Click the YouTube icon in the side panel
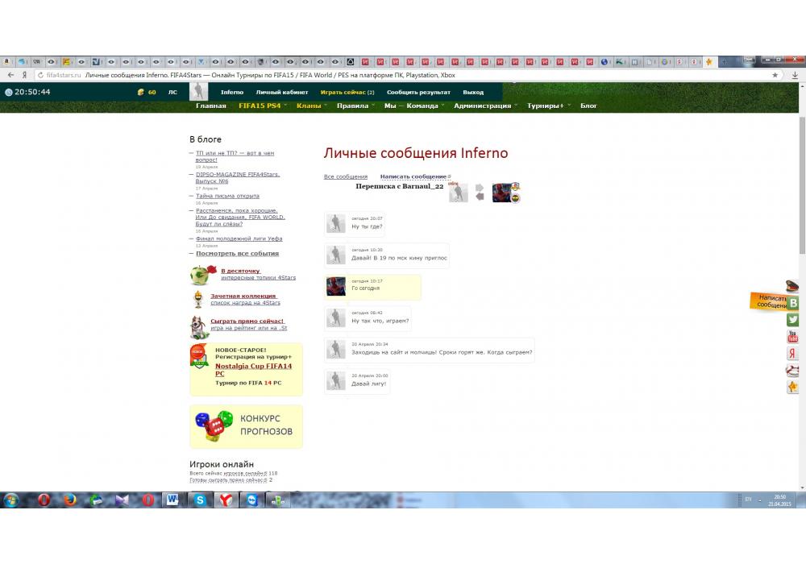The height and width of the screenshot is (564, 806). pos(793,337)
